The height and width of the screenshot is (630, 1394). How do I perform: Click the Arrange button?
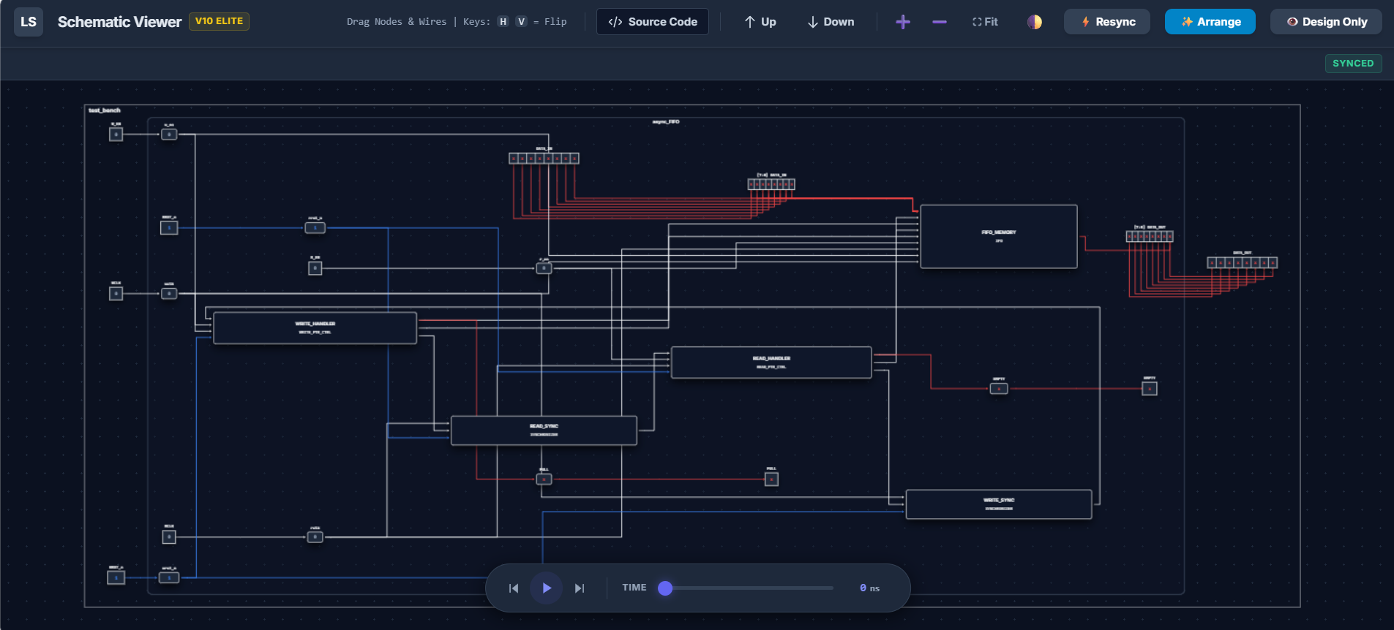tap(1210, 22)
